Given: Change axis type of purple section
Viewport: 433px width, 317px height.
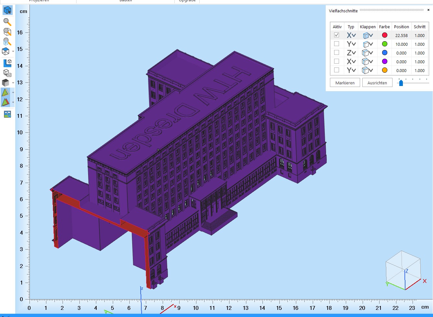Looking at the screenshot, I should [351, 62].
